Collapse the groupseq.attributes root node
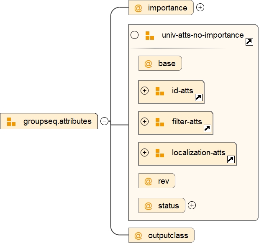 (104, 121)
